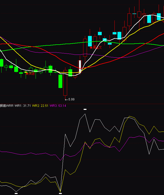Click the bottom-left white dash marker in indicator panel

tap(16, 193)
